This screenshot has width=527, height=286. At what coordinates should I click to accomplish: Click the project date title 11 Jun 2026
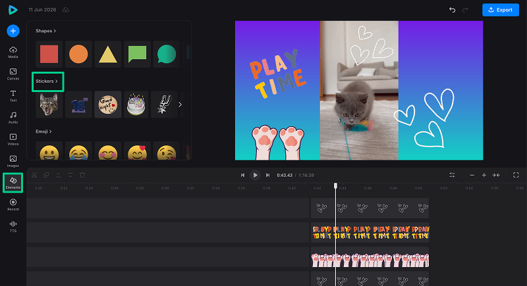coord(42,10)
